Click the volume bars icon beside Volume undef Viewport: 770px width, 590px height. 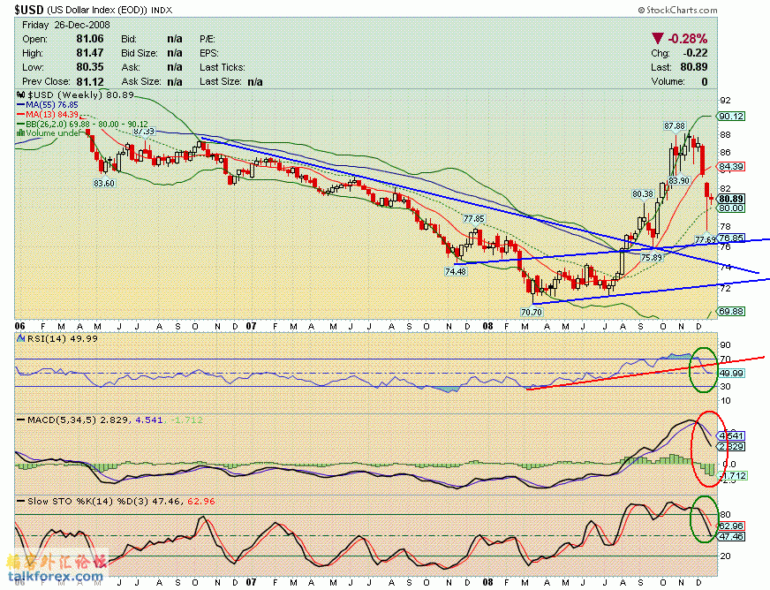tap(20, 132)
